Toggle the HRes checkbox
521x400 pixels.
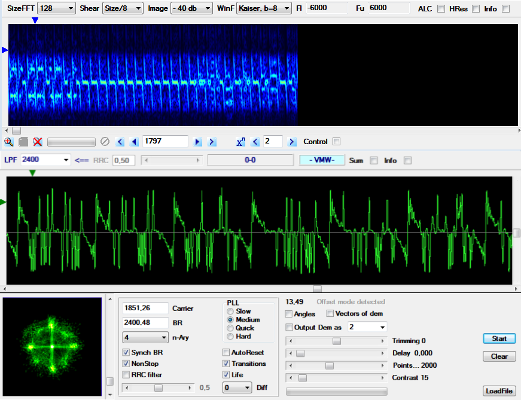476,9
